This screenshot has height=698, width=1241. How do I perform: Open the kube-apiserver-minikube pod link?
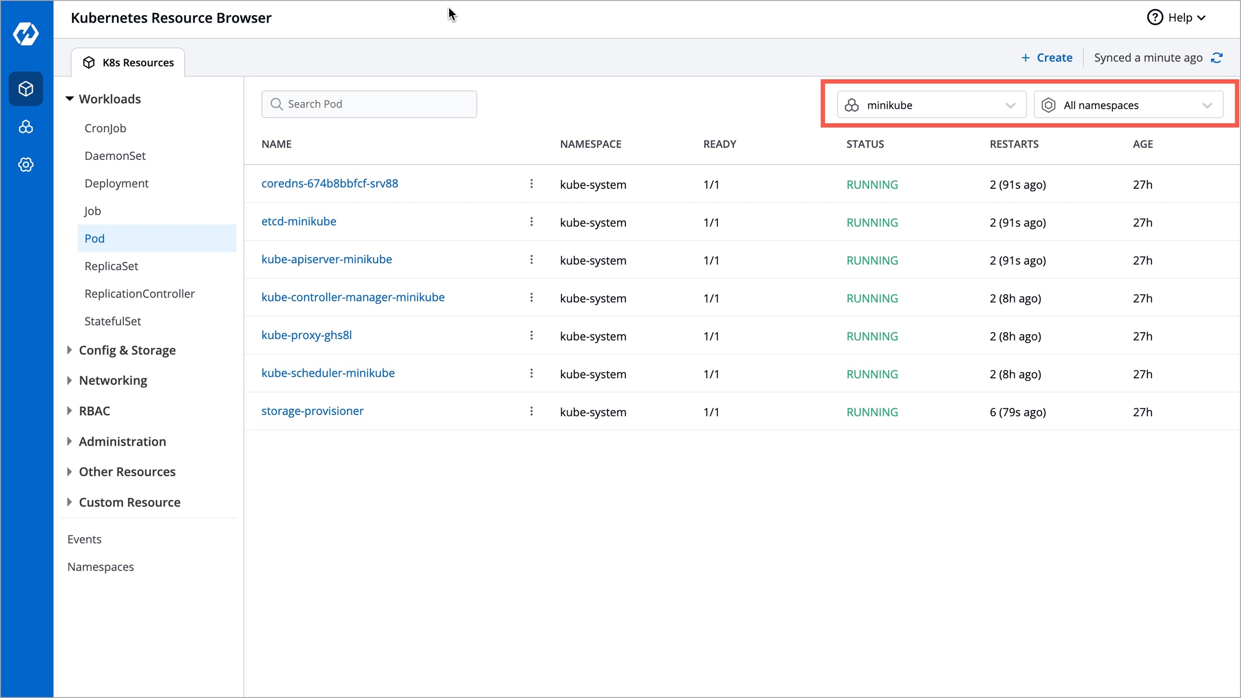point(326,259)
